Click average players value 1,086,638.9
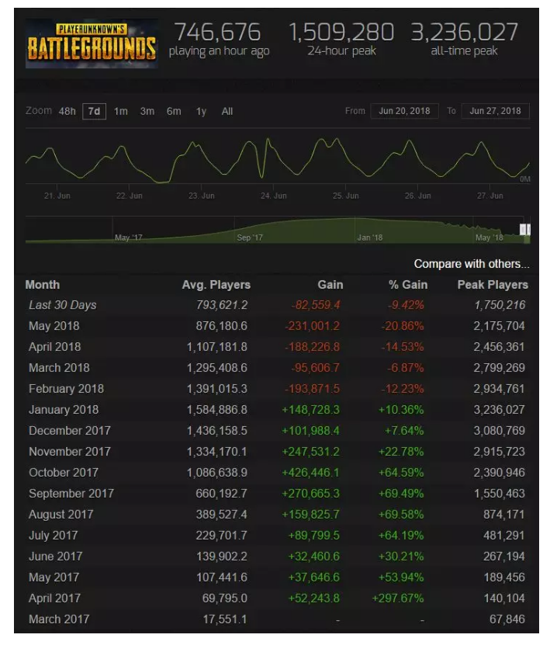This screenshot has height=645, width=550. coord(217,473)
